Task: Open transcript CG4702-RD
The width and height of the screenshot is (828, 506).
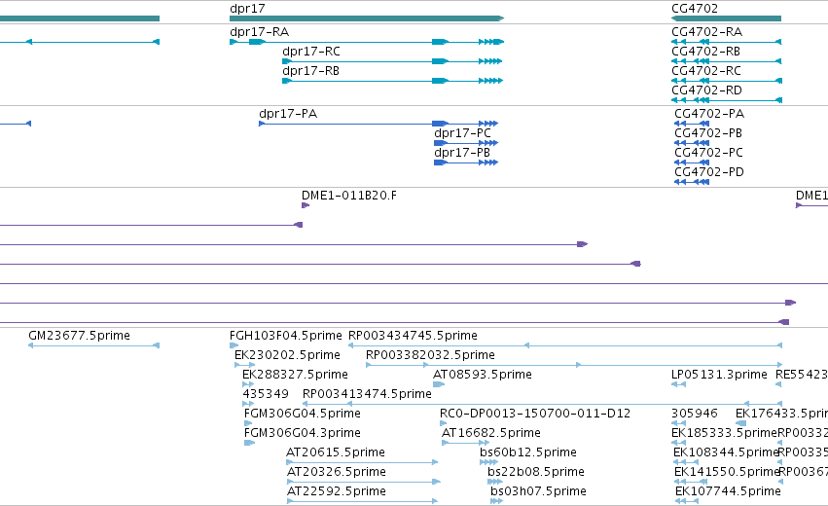Action: pos(706,90)
